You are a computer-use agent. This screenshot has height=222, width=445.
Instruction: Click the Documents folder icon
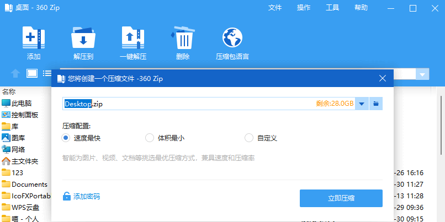pyautogui.click(x=6, y=185)
